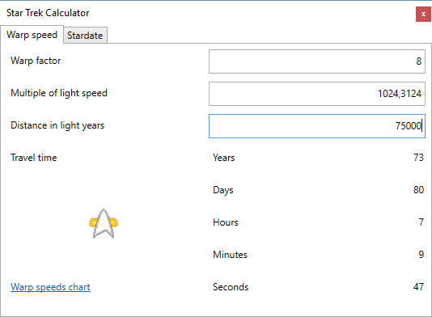Click the Distance in light years field

[x=317, y=126]
